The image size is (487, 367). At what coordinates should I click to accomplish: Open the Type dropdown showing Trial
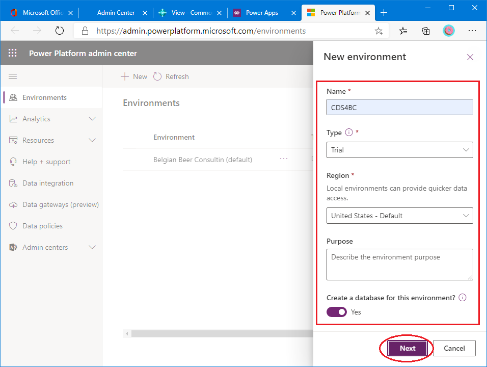[400, 150]
